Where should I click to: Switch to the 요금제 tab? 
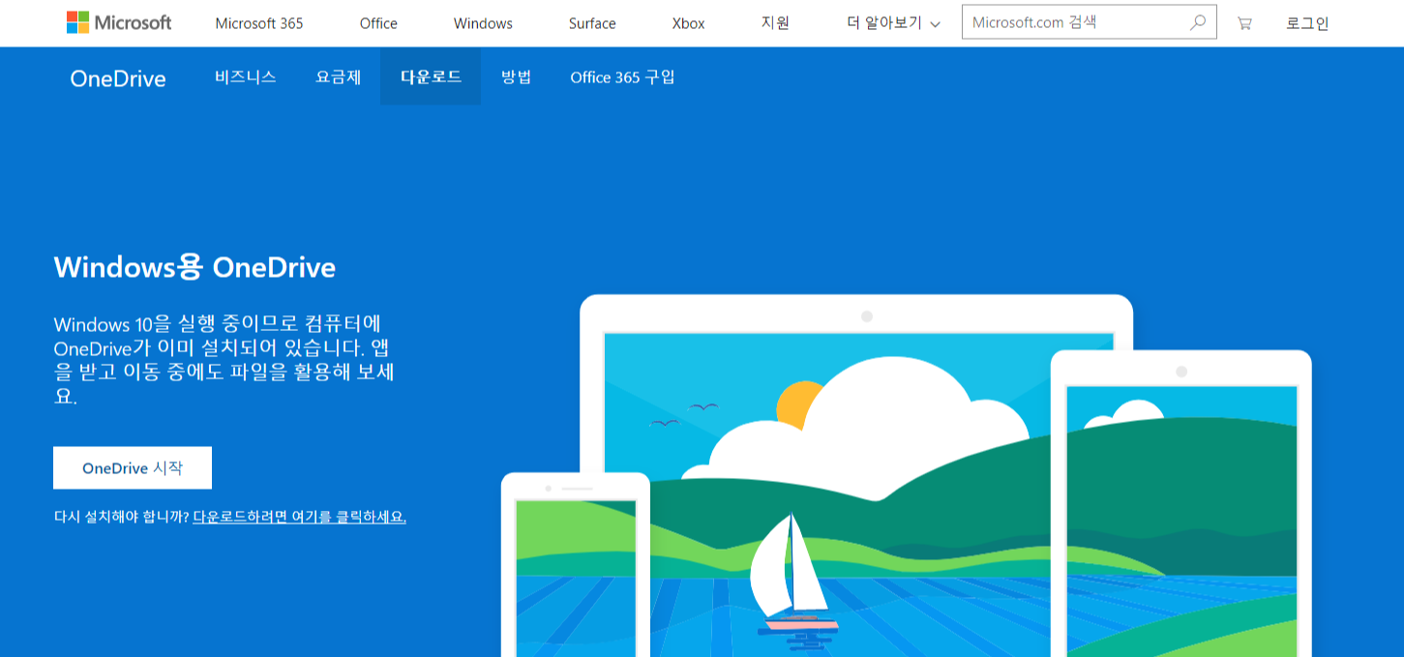339,76
